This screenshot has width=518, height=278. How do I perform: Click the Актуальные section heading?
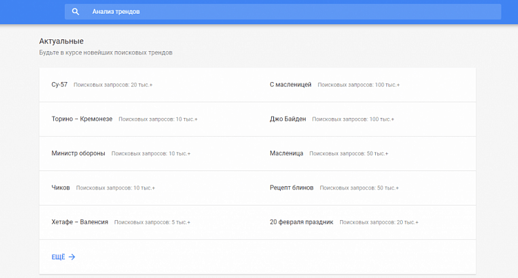pyautogui.click(x=61, y=41)
